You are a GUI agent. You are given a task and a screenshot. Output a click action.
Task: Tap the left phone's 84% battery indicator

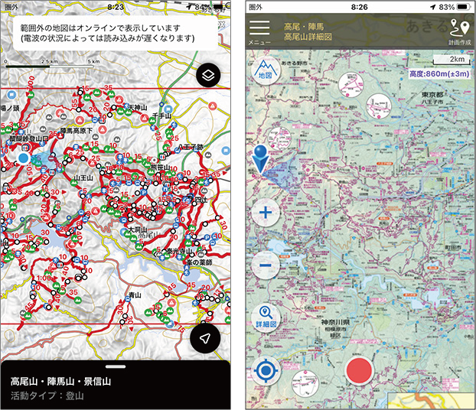(209, 7)
